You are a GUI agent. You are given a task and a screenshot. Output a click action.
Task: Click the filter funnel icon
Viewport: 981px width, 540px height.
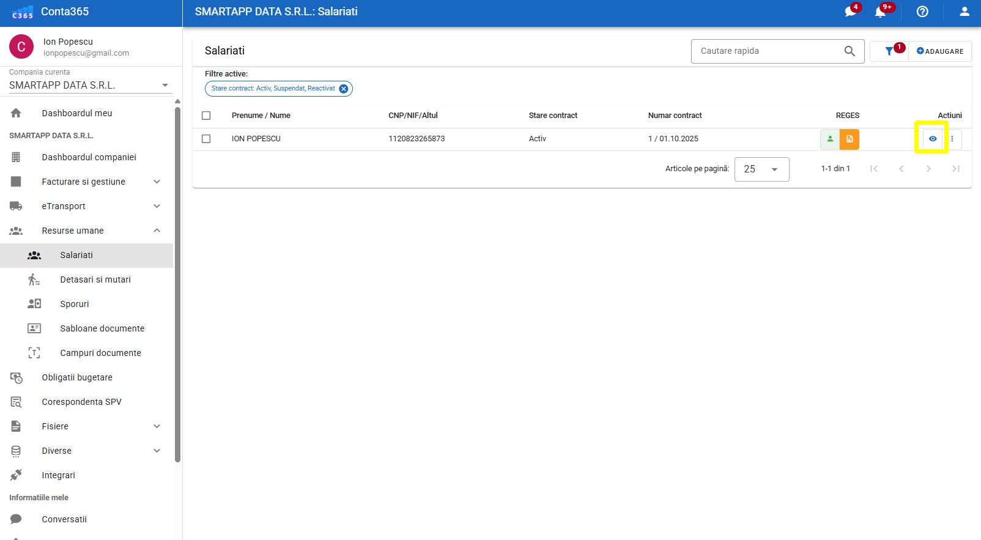click(889, 51)
